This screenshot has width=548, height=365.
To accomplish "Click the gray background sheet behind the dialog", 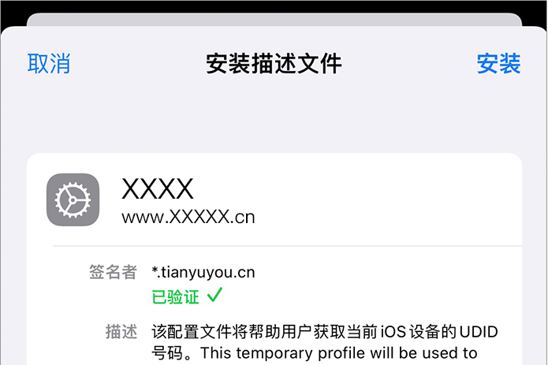I will click(274, 20).
